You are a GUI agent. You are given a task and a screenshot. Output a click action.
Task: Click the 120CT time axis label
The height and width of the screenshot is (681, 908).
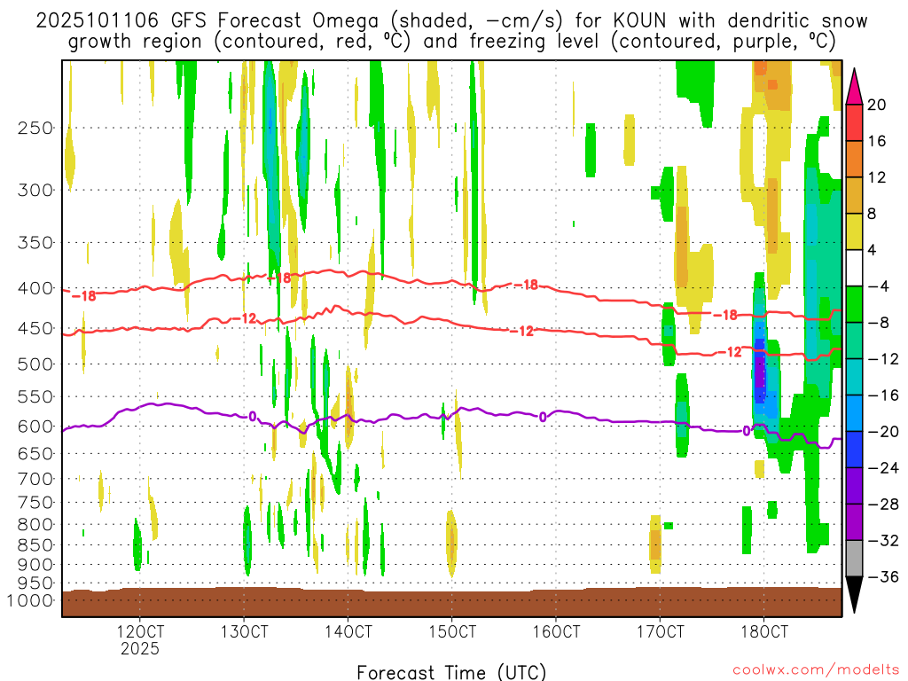click(140, 632)
